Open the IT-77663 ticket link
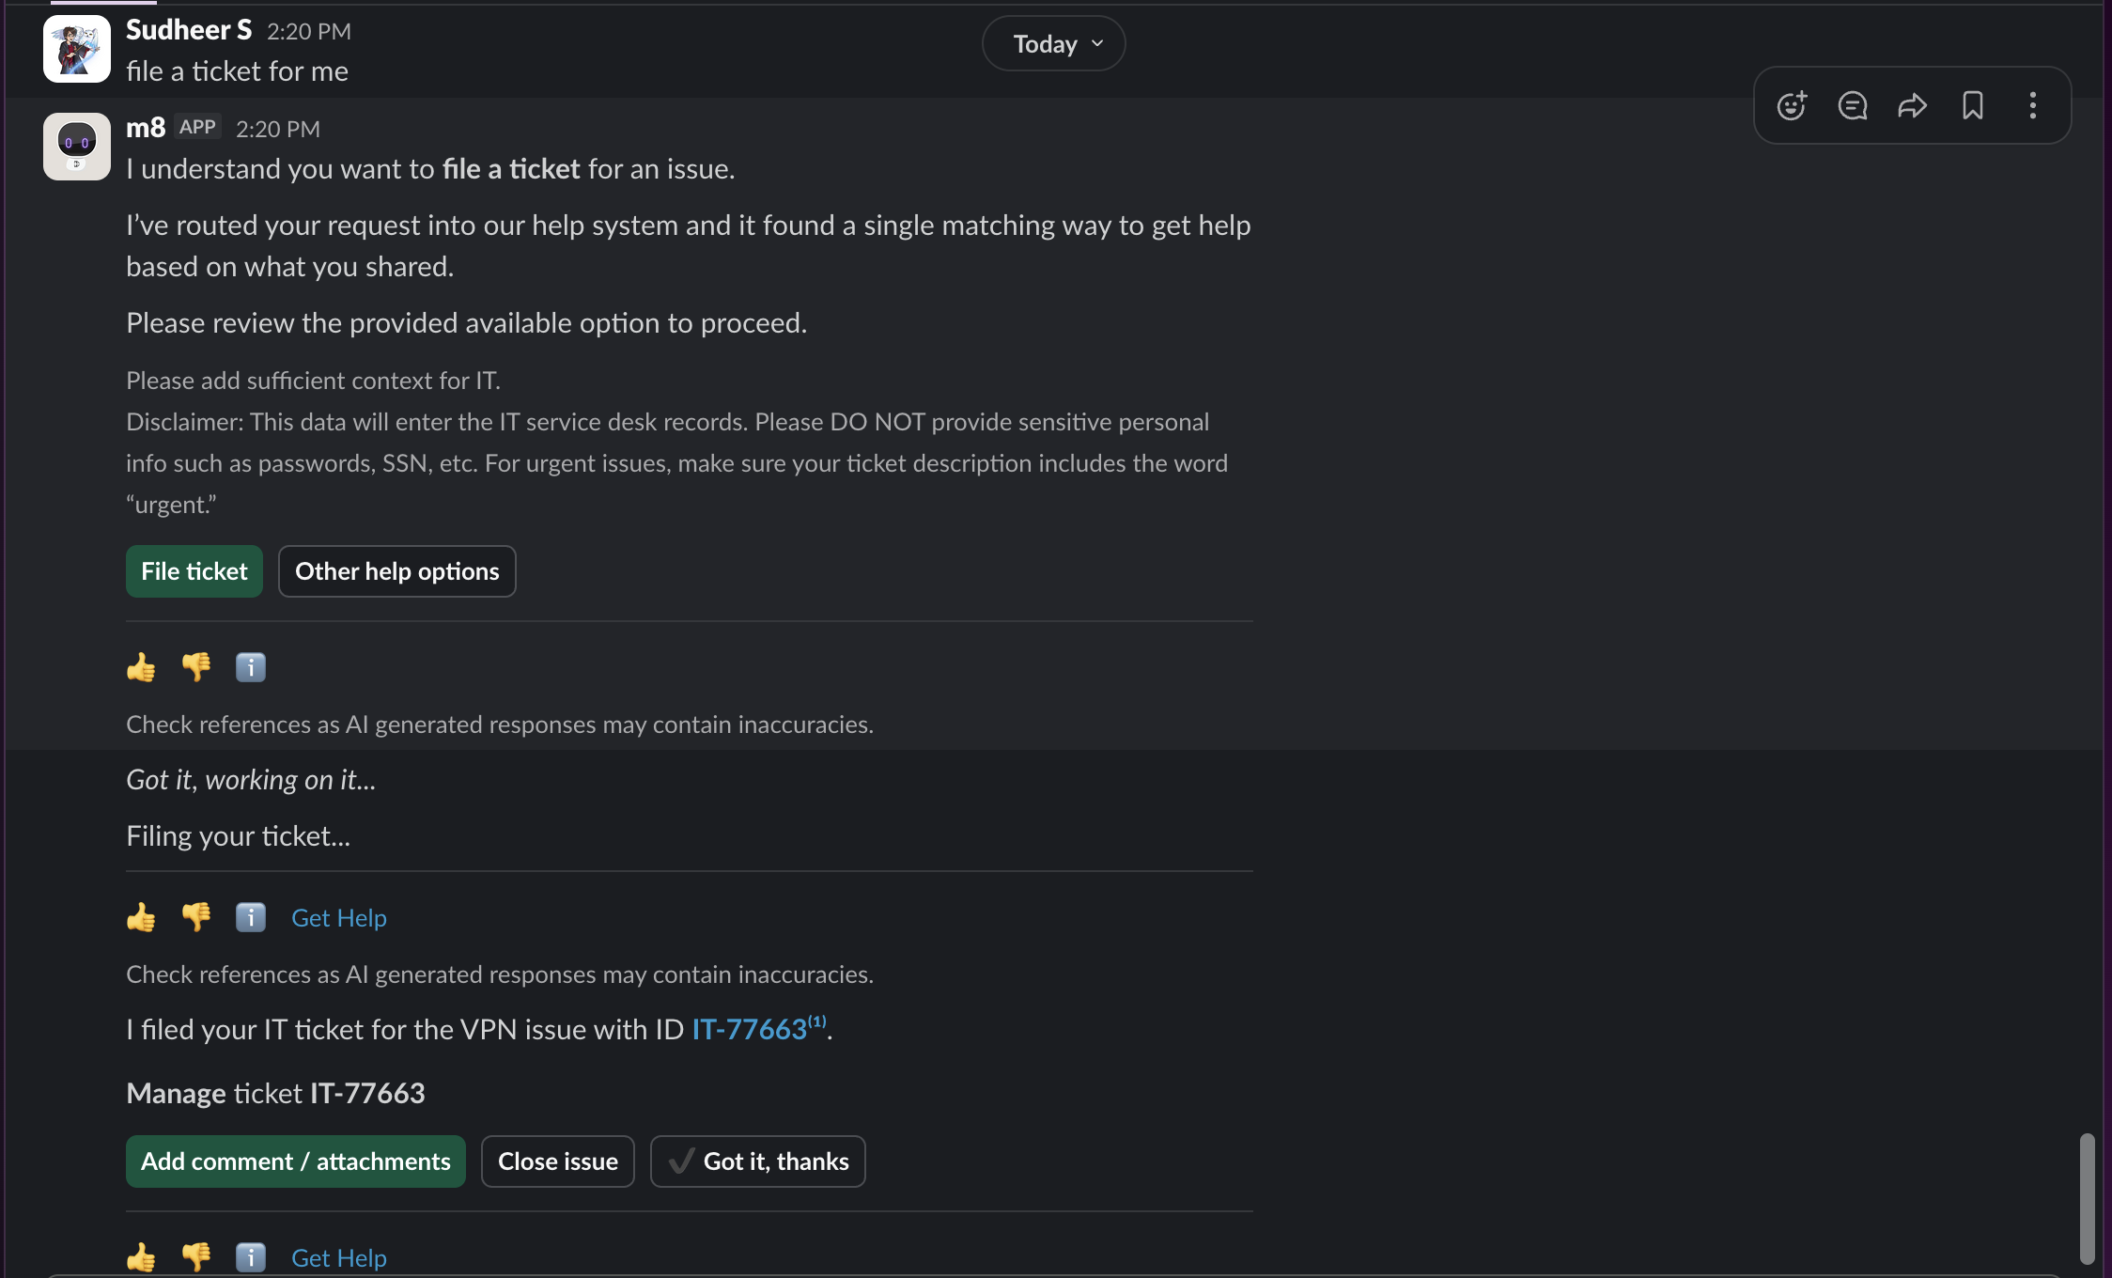This screenshot has width=2112, height=1278. (x=749, y=1030)
